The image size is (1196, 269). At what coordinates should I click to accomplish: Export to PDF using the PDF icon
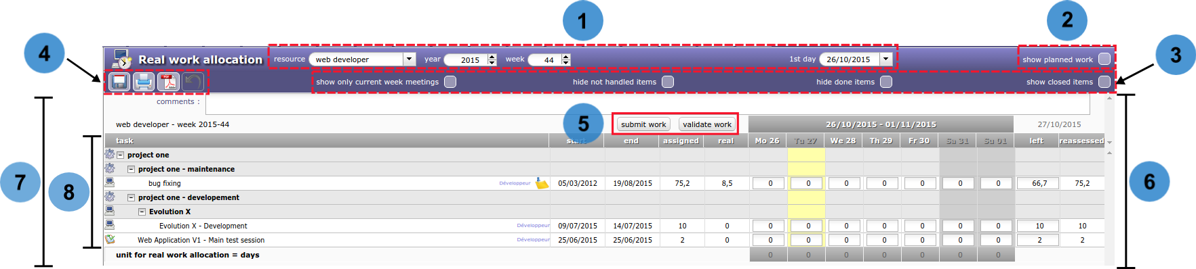coord(168,82)
